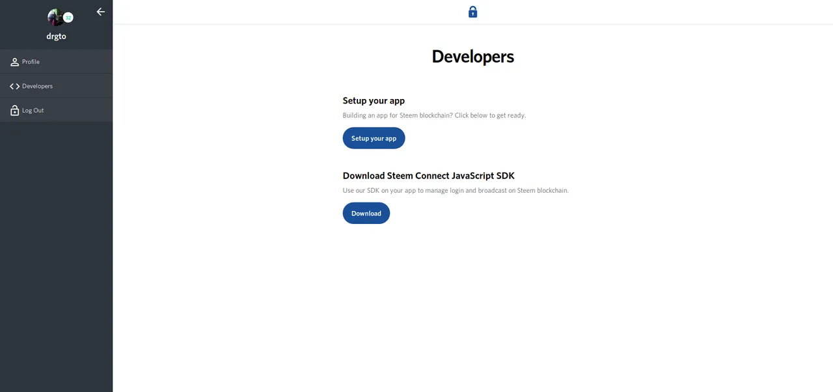Click the Setup your app section heading
Viewport: 833px width, 392px height.
(374, 100)
